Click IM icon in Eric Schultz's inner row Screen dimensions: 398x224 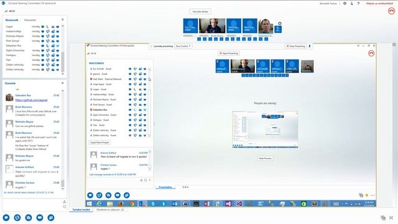pos(130,69)
